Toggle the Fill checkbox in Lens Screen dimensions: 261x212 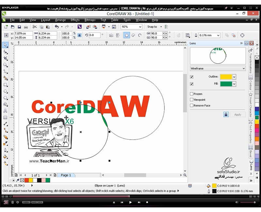click(192, 84)
